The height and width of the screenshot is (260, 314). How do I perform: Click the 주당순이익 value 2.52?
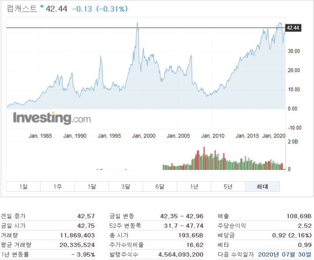[x=305, y=226]
